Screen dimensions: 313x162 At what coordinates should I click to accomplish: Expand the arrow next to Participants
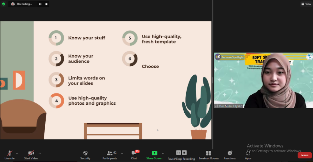122,153
